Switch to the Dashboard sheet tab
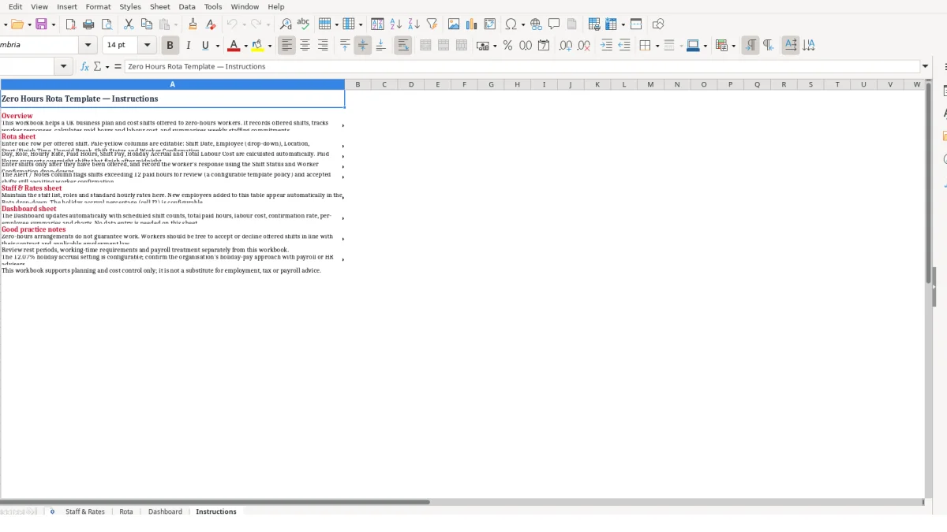 click(x=165, y=512)
